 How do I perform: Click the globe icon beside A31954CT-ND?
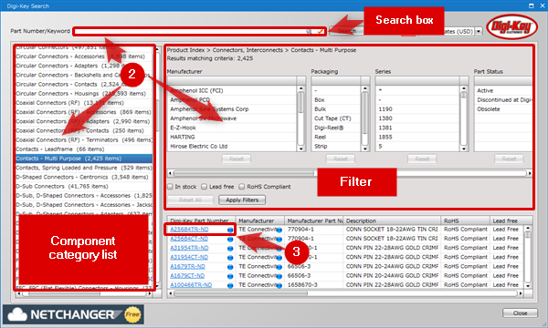click(230, 258)
